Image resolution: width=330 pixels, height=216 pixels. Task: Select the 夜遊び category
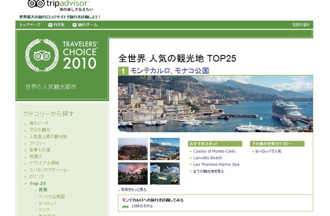click(35, 156)
